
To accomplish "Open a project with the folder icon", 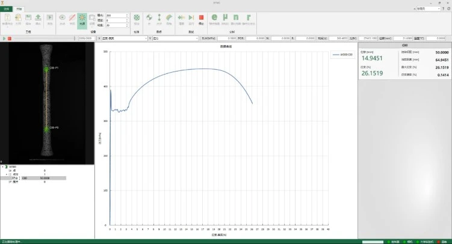I will click(18, 18).
